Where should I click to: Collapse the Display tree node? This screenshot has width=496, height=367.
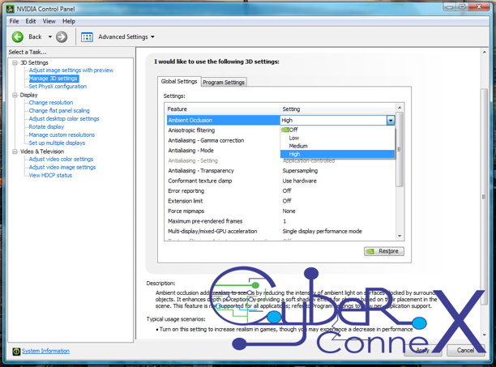[15, 95]
